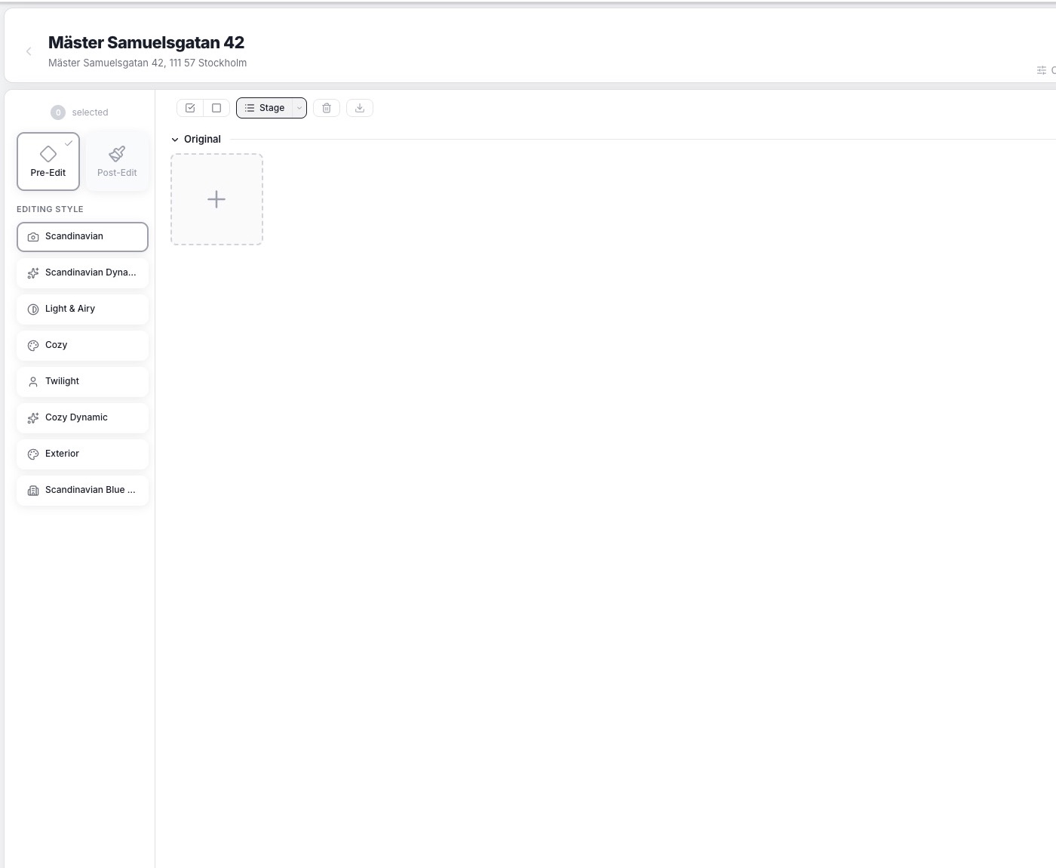Open the sliders settings icon at header right
Viewport: 1056px width, 868px height.
1042,70
